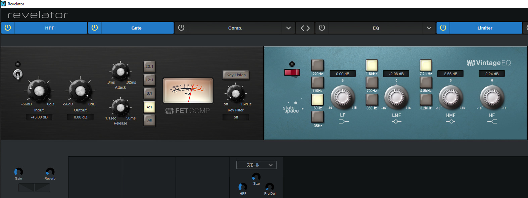Select the 60Hz LF frequency button
The height and width of the screenshot is (198, 528).
pos(318,100)
